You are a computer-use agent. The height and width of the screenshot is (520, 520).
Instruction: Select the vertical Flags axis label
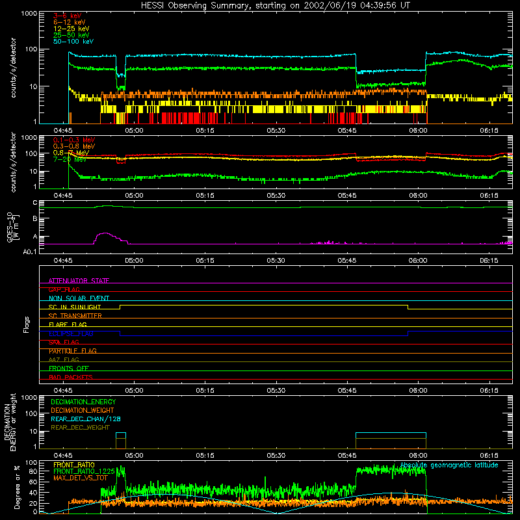tap(27, 324)
